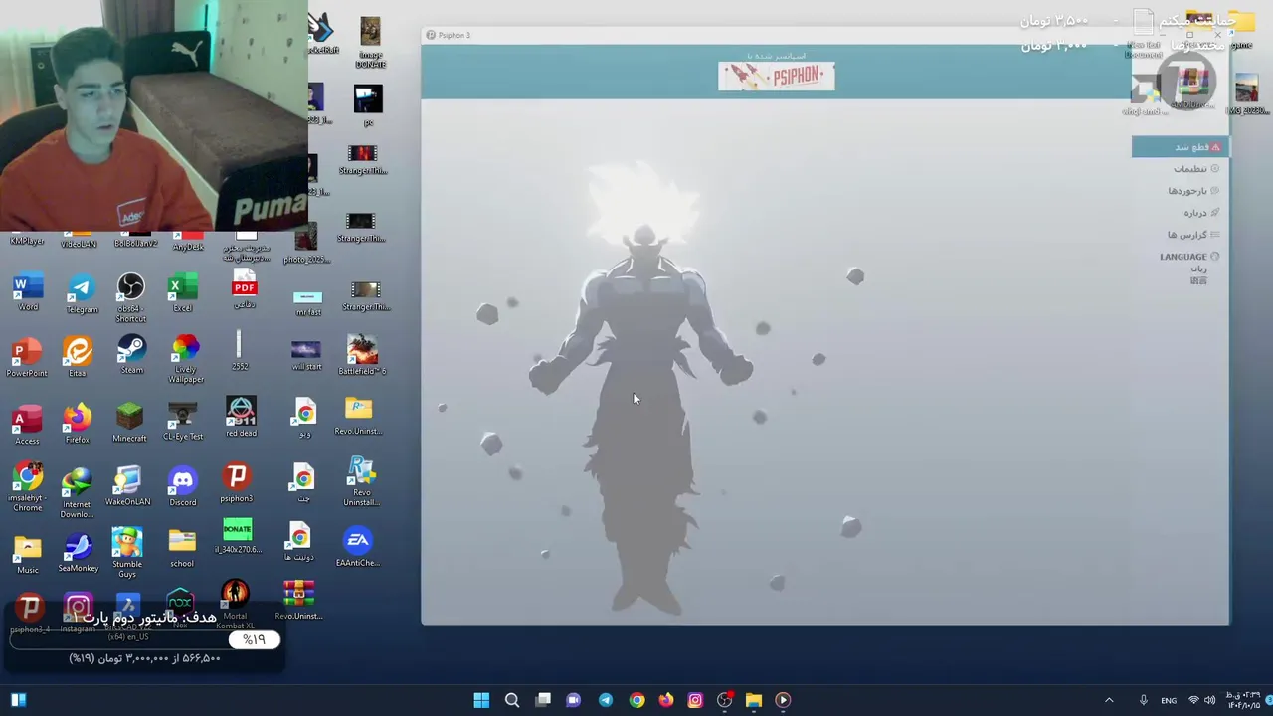Switch the ENG input language indicator

(1169, 700)
